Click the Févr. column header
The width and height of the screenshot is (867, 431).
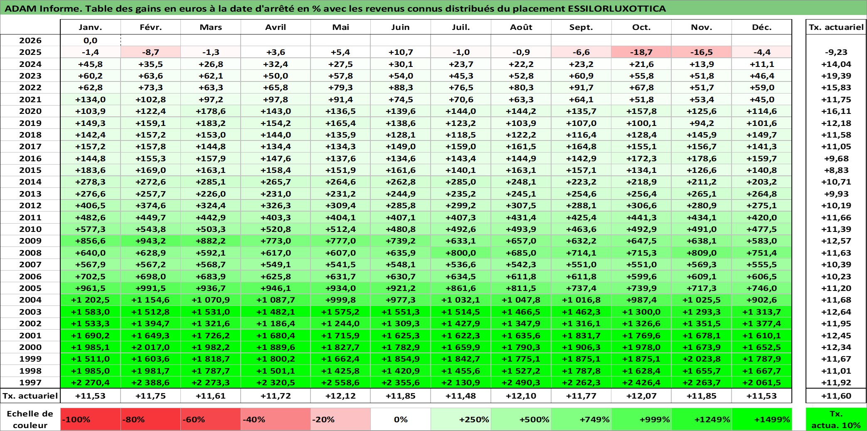tap(150, 27)
